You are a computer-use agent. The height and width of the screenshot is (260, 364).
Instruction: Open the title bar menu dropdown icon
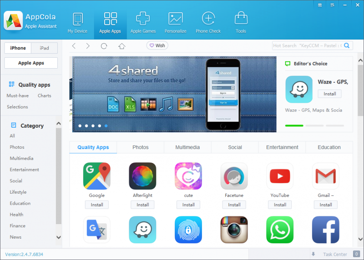pos(332,5)
